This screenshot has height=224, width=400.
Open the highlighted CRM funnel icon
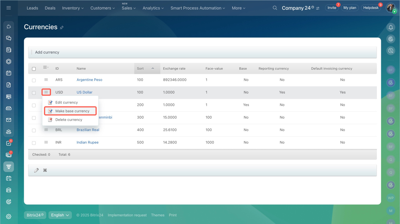point(9,167)
